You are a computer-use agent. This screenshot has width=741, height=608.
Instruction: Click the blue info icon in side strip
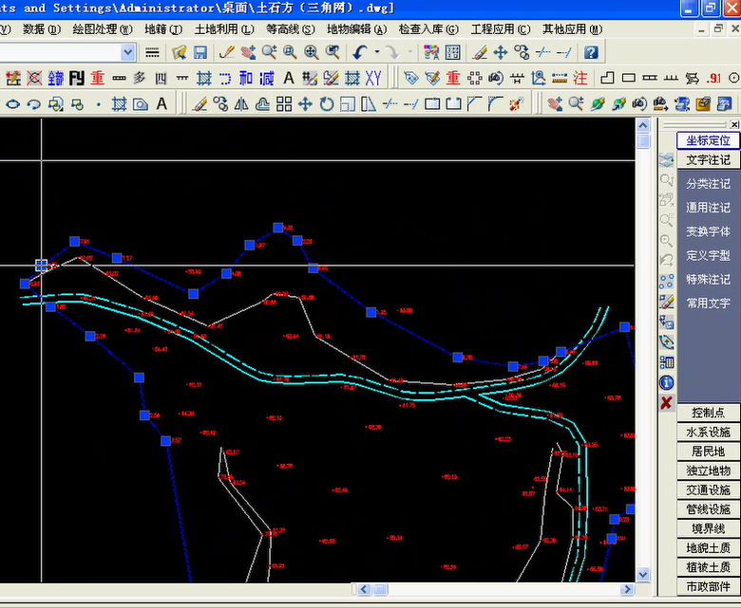click(x=666, y=382)
